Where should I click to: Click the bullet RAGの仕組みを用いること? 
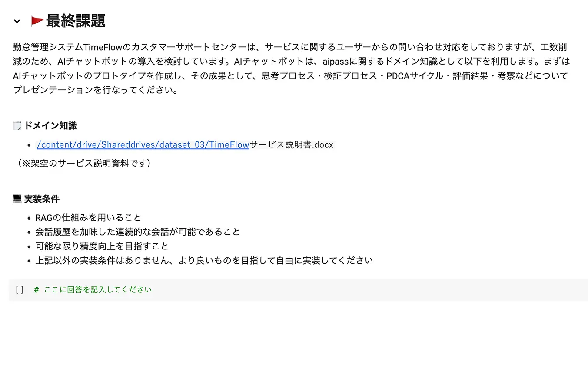click(88, 218)
